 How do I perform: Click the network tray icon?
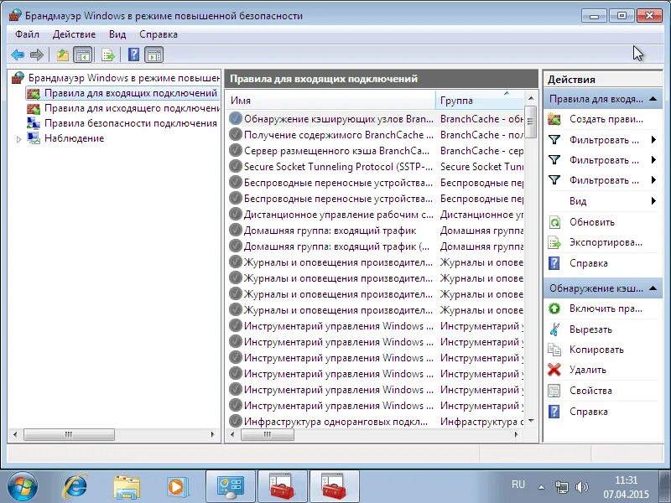click(x=561, y=487)
